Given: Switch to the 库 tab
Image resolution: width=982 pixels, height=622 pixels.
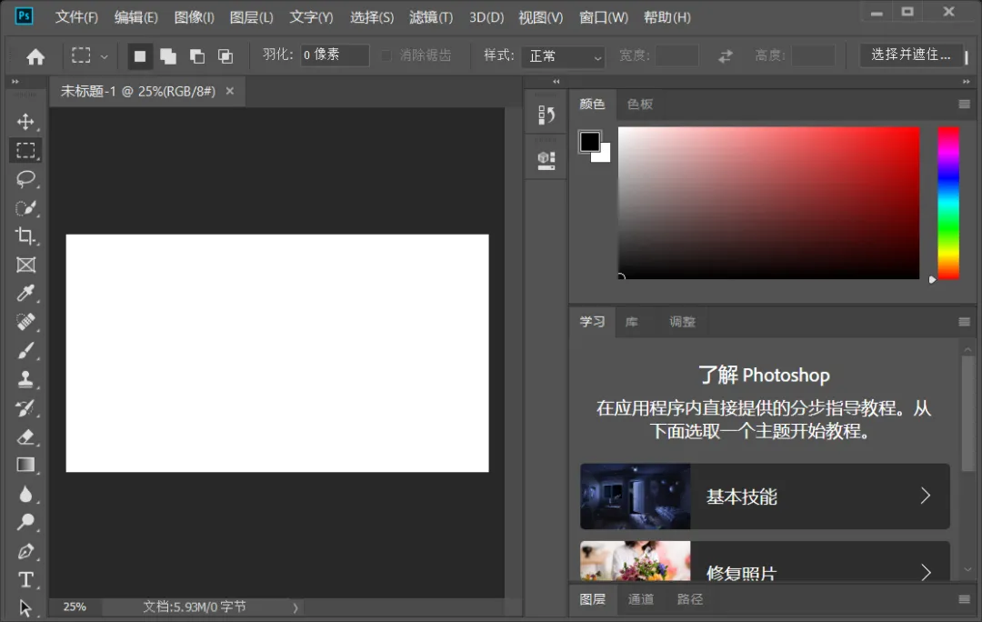Looking at the screenshot, I should 631,322.
